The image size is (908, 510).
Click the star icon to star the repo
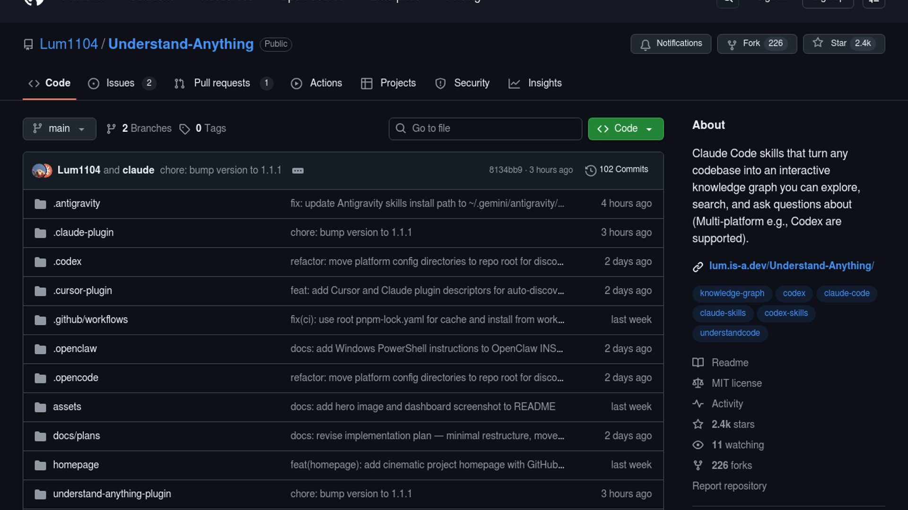818,43
